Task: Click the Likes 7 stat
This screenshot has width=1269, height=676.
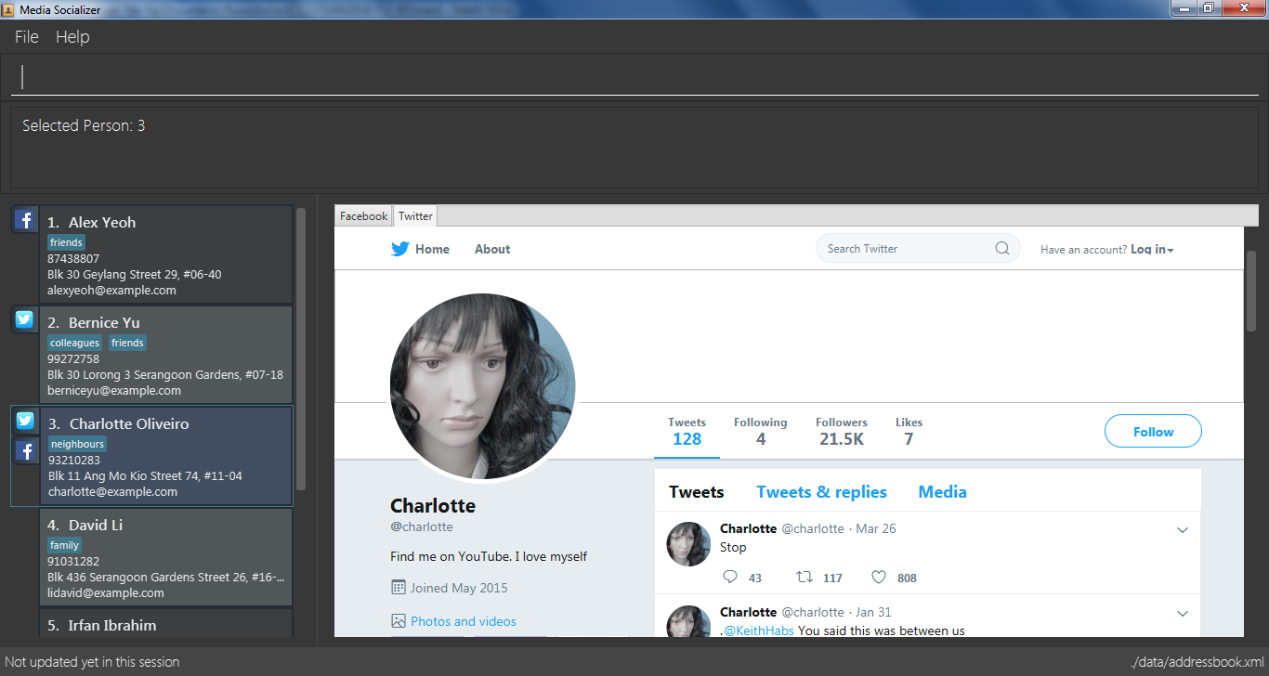Action: (x=909, y=432)
